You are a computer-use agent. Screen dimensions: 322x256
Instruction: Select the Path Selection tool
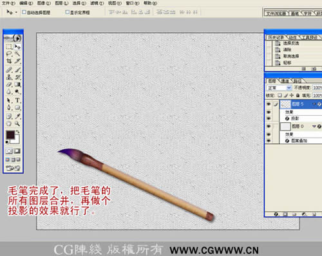pos(9,100)
